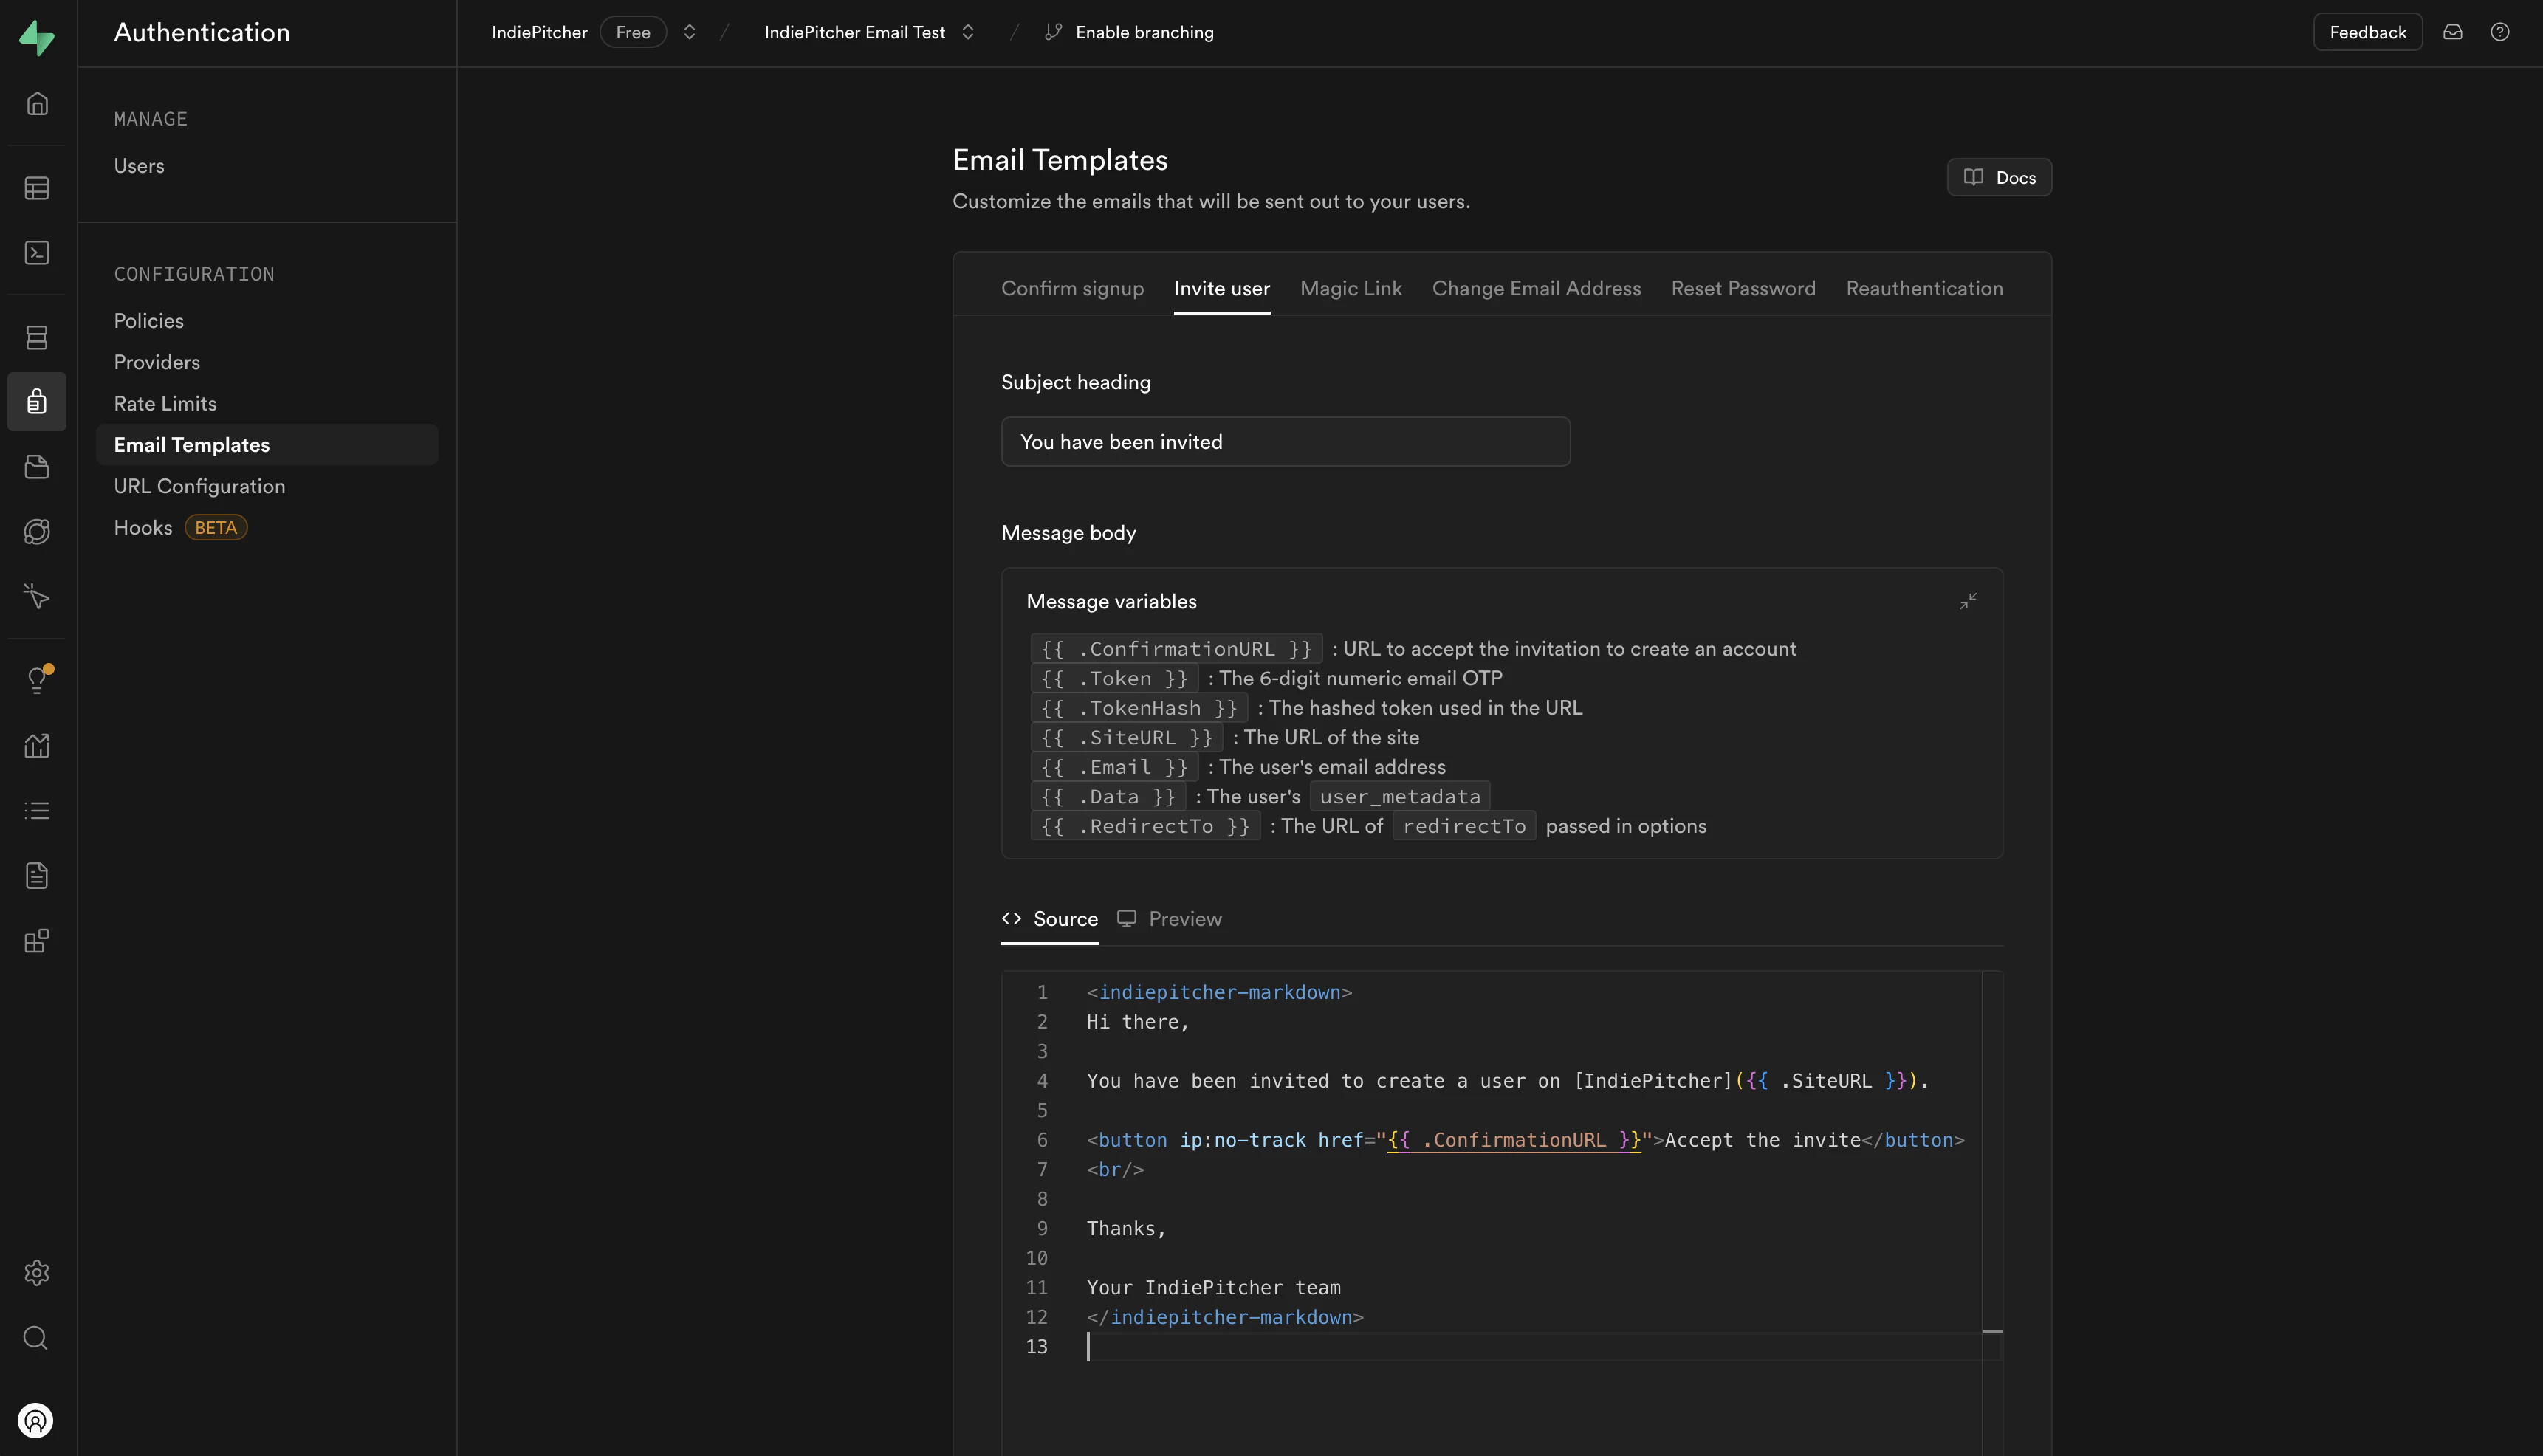The height and width of the screenshot is (1456, 2543).
Task: Open the Edge Functions globe icon
Action: tap(37, 531)
